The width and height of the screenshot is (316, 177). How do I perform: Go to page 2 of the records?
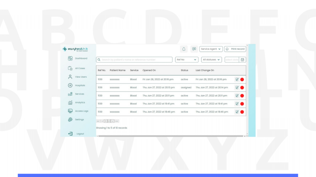109,121
